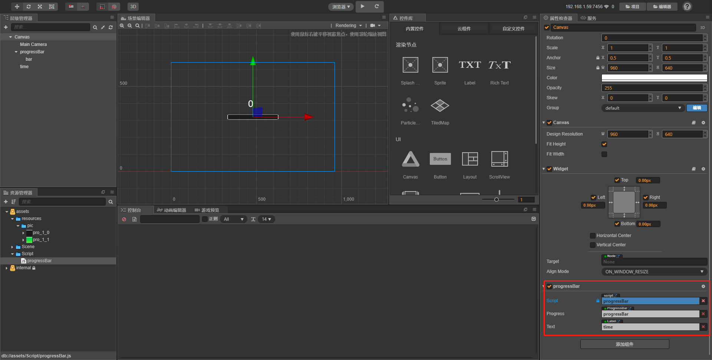Open the Group default dropdown
Image resolution: width=712 pixels, height=360 pixels.
tap(643, 108)
